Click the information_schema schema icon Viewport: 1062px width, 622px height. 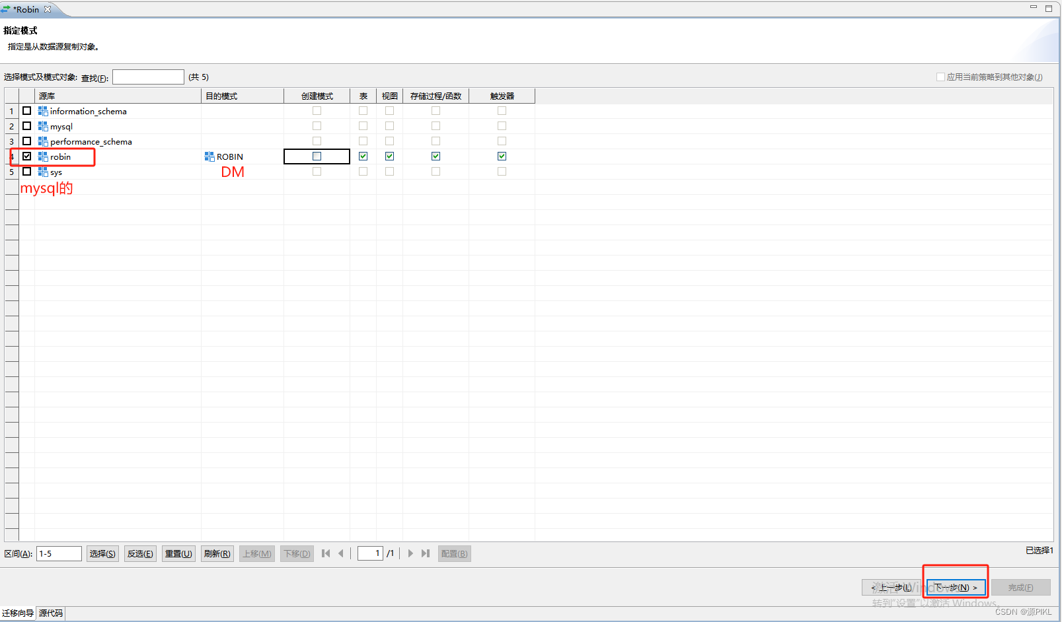click(x=43, y=111)
